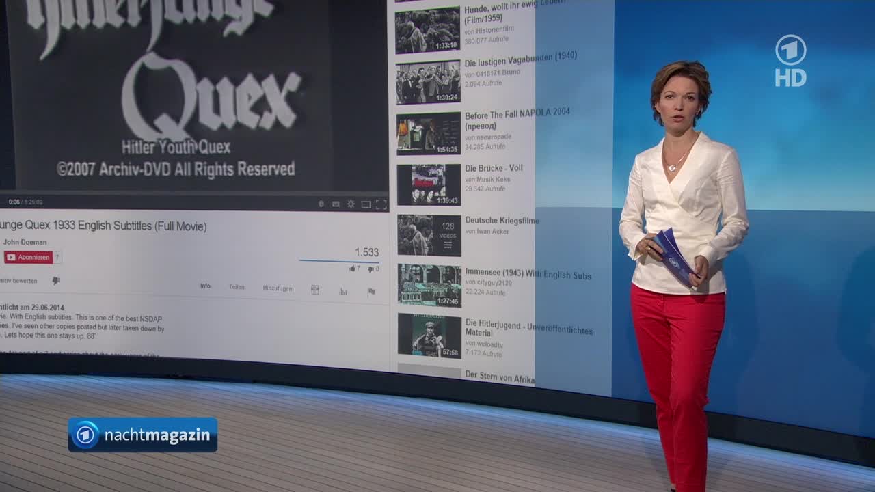Toggle subtitles icon in the video player

click(336, 204)
